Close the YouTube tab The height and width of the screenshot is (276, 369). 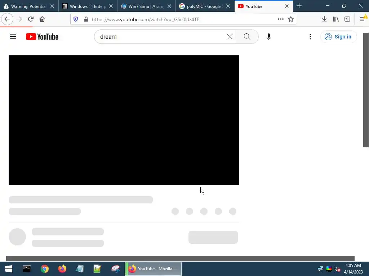pyautogui.click(x=286, y=6)
